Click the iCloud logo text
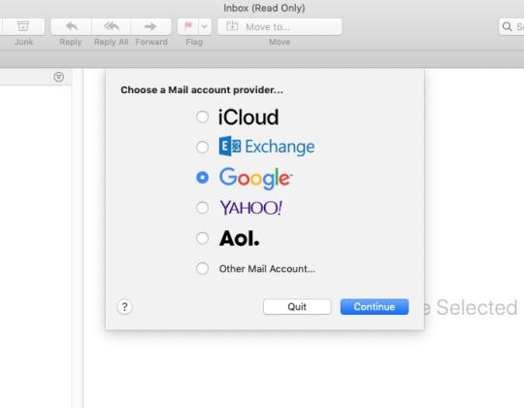524x408 pixels. tap(248, 117)
